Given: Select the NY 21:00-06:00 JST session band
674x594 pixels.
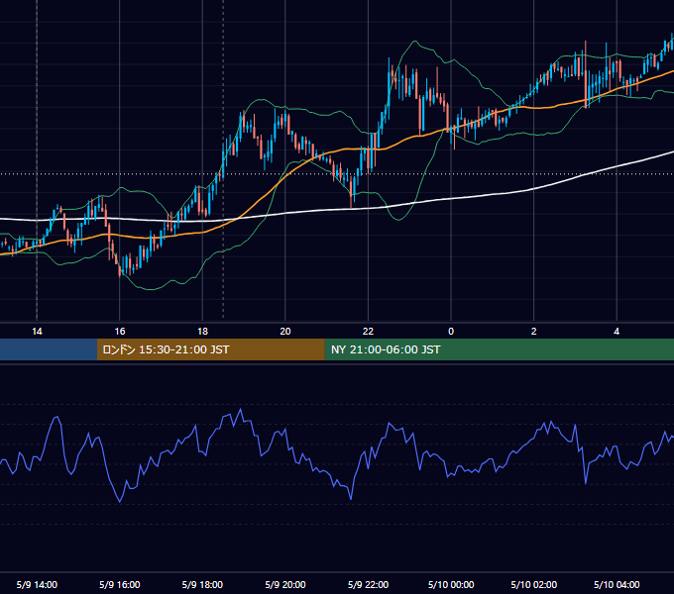Looking at the screenshot, I should pyautogui.click(x=499, y=349).
